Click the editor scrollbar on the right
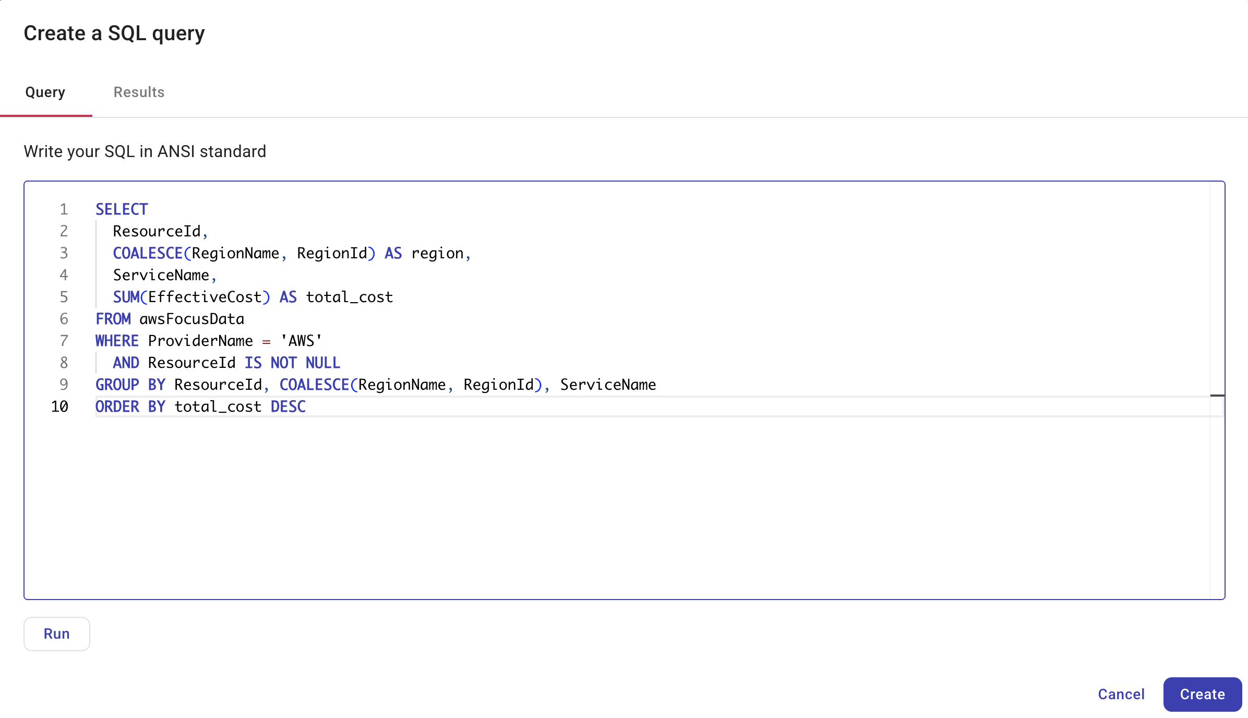Screen dimensions: 1248x718 (1218, 397)
